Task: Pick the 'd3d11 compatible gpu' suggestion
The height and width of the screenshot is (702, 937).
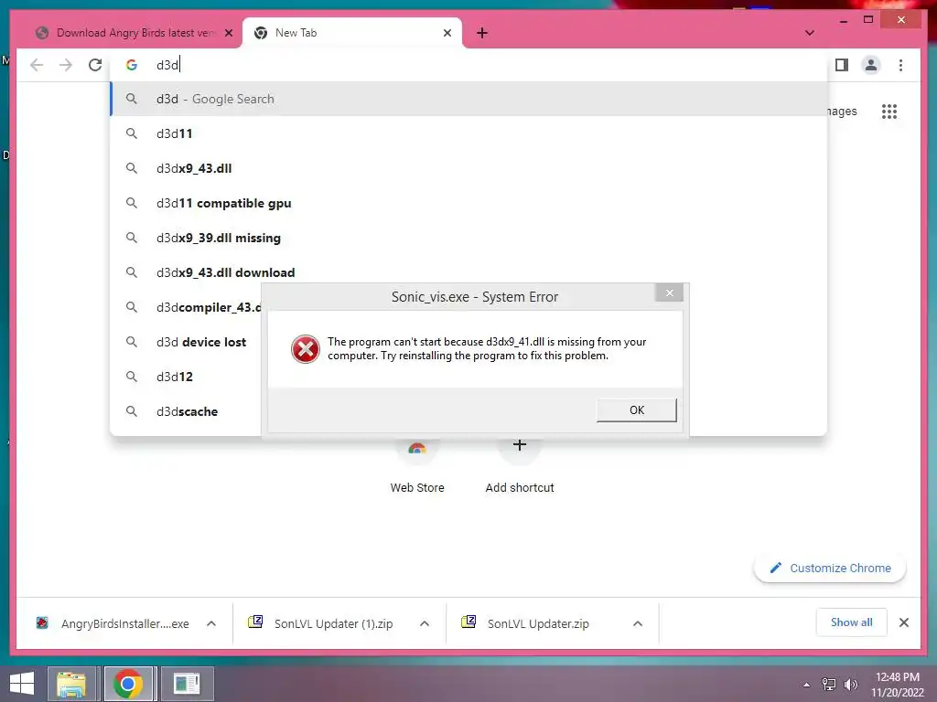Action: click(469, 203)
